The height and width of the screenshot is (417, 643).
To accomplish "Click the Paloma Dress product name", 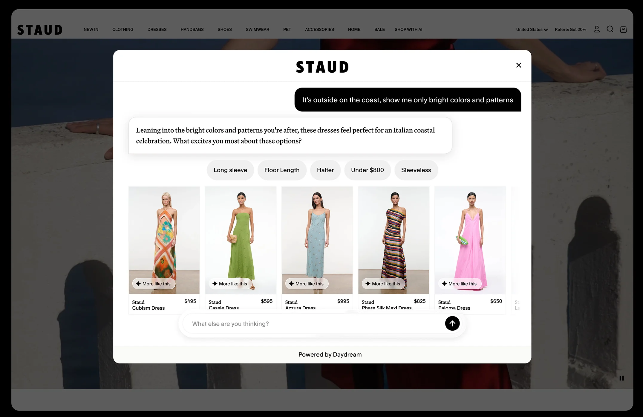I will coord(454,308).
